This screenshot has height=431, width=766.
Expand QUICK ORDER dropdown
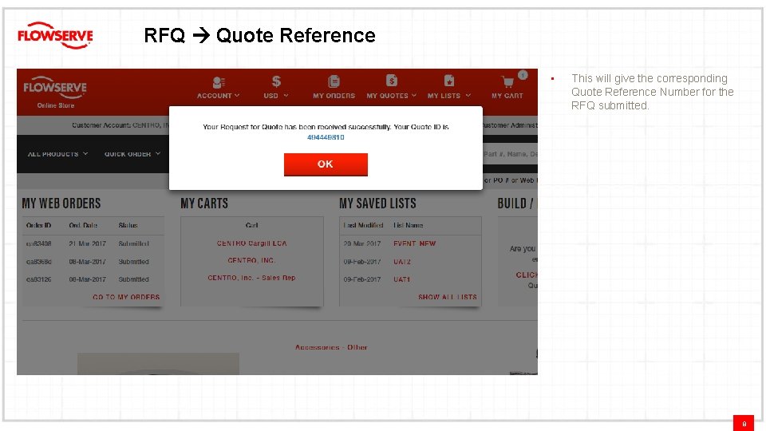point(132,154)
